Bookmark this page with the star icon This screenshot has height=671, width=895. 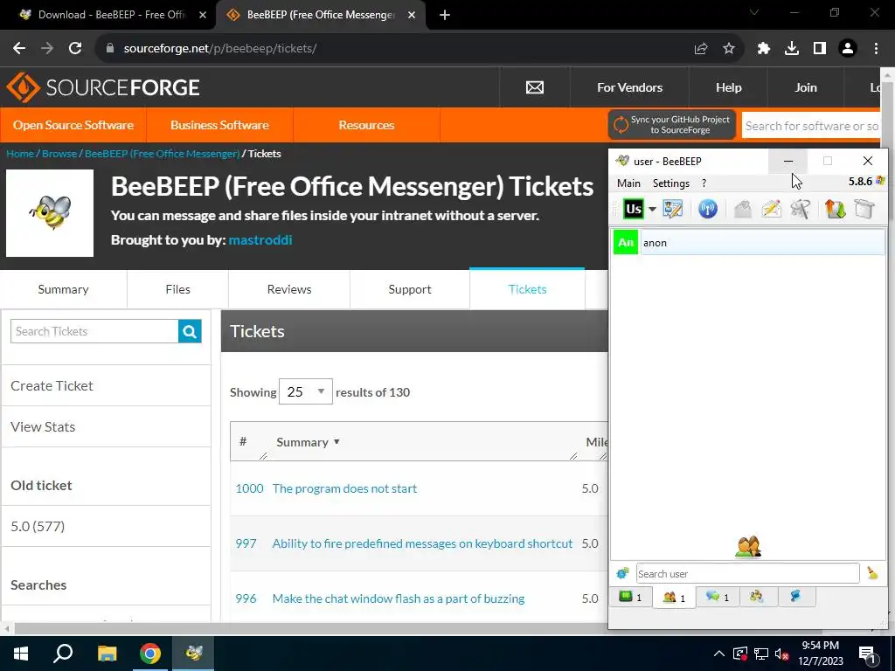728,49
